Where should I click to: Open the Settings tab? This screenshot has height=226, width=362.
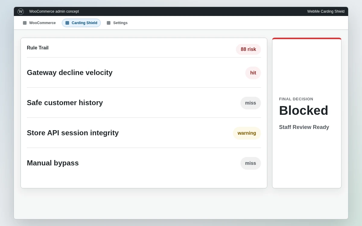pyautogui.click(x=117, y=23)
